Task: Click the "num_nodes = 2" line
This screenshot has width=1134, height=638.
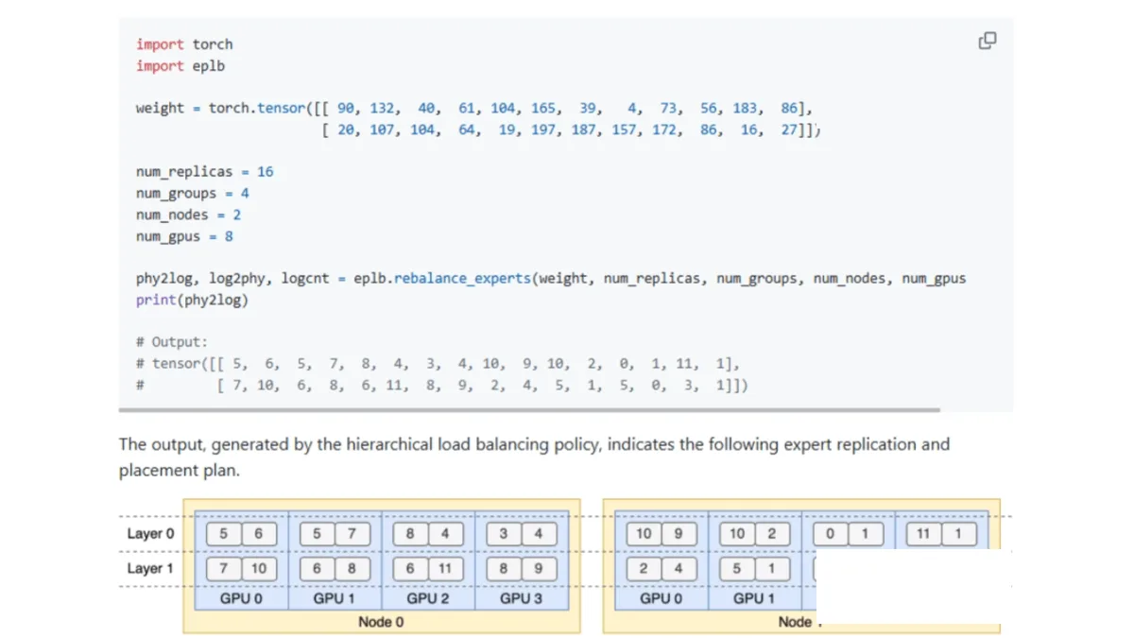Action: [x=189, y=216]
